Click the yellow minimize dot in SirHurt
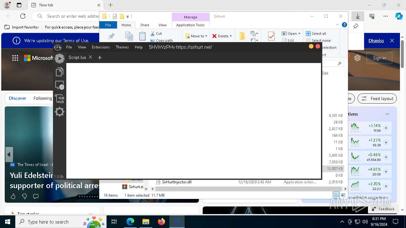This screenshot has height=228, width=406. 311,46
